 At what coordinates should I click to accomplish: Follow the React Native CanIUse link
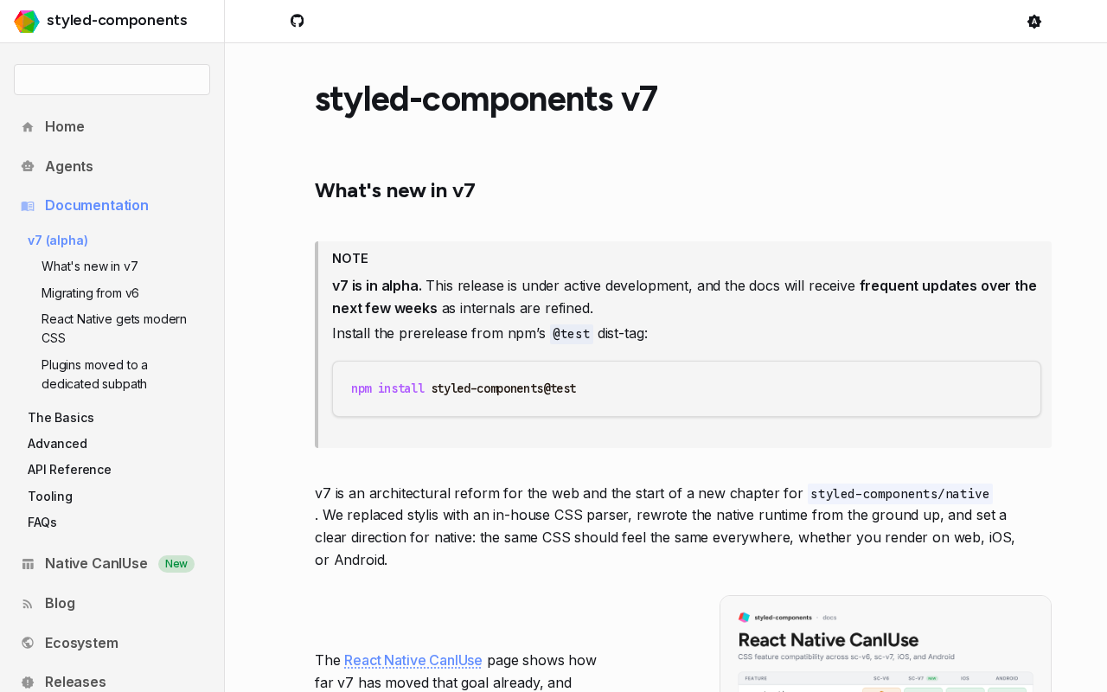pos(413,660)
